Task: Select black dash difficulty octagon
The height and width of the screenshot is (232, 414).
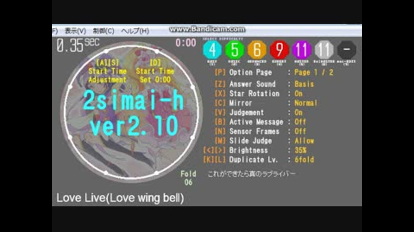Action: tap(347, 50)
